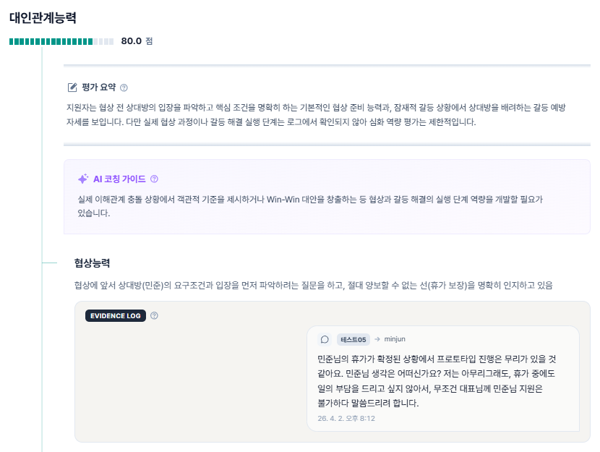Click the 테스트05 sender tag

tap(353, 339)
